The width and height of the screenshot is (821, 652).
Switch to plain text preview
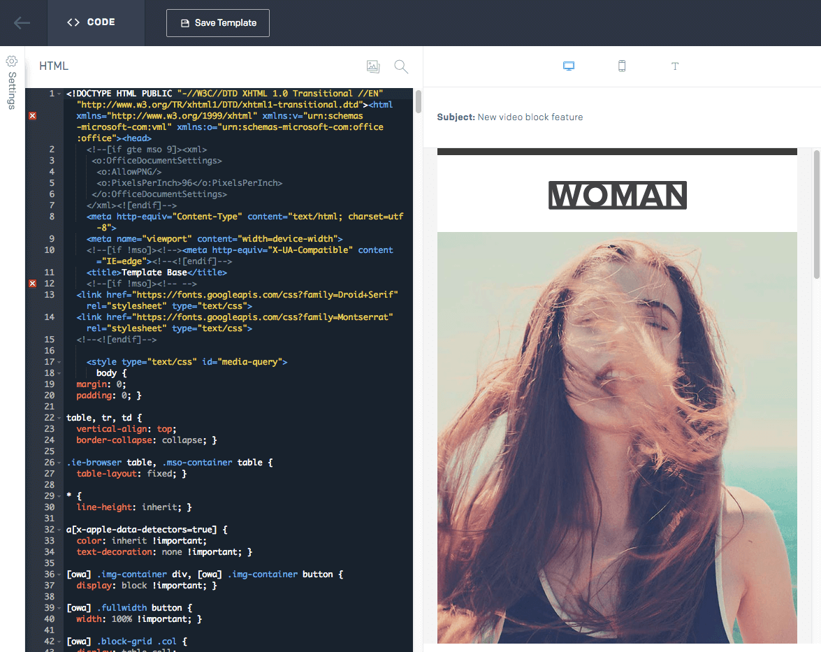(675, 66)
